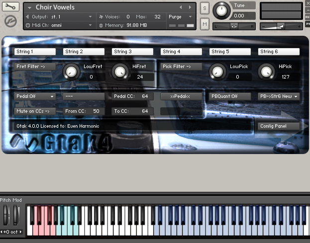Click the Tune knob
The width and height of the screenshot is (310, 243).
click(222, 10)
